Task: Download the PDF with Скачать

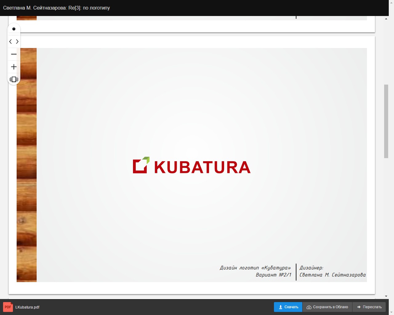Action: 288,307
